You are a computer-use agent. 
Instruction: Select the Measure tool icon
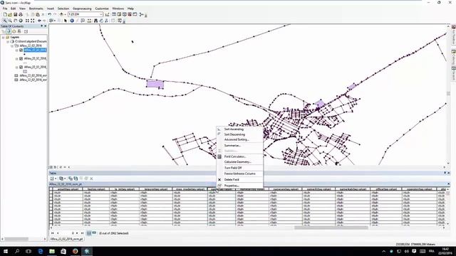click(x=89, y=21)
